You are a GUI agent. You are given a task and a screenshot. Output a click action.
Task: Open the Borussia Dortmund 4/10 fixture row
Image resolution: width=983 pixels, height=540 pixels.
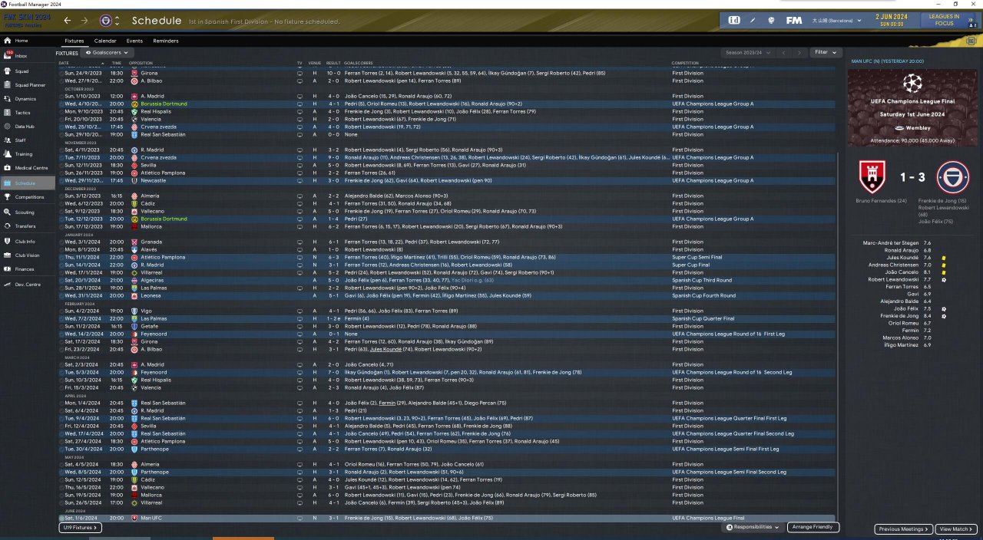tap(446, 104)
